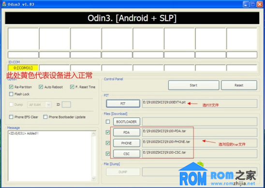Click the CSC tar path field
Viewport: 265px width, 188px height.
200,154
